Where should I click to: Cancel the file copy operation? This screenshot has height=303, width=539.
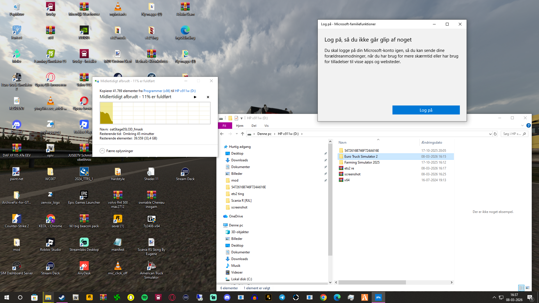tap(208, 97)
